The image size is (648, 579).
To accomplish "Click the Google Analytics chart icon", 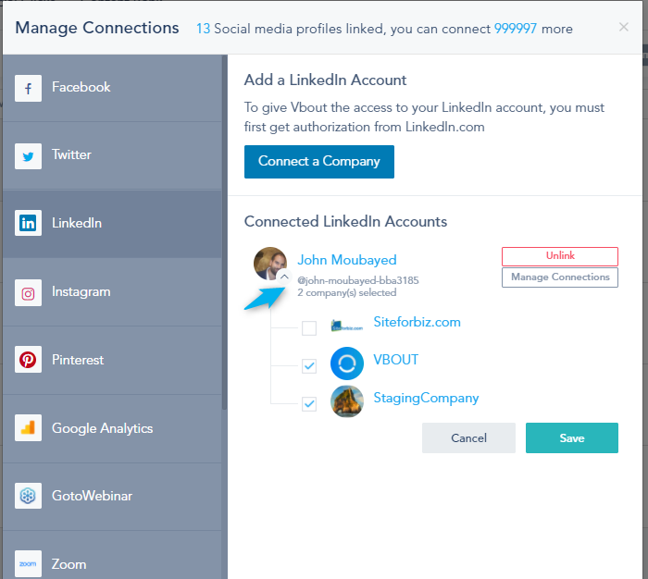I will [28, 428].
